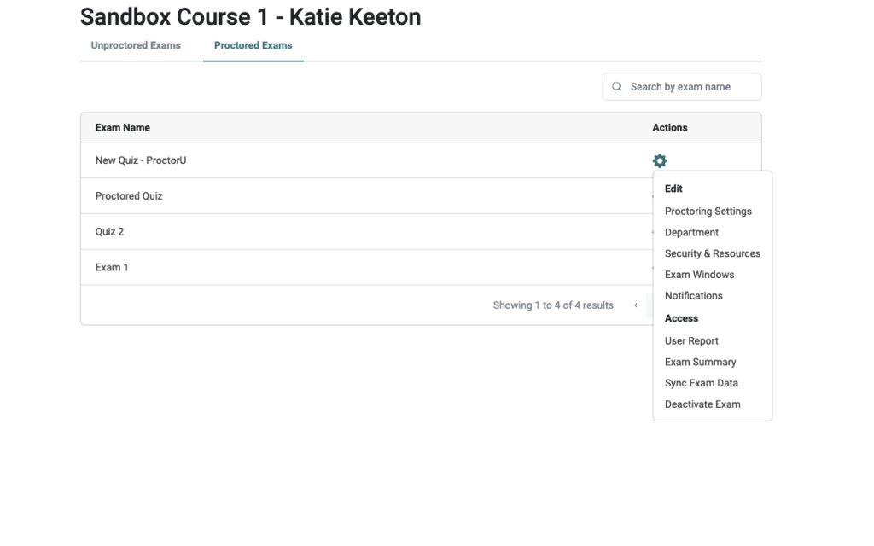Viewport: 874px width, 546px height.
Task: Choose Proctoring Settings from the menu
Action: (x=708, y=212)
